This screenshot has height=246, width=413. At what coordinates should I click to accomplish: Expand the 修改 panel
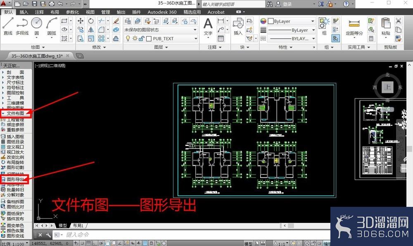point(99,47)
